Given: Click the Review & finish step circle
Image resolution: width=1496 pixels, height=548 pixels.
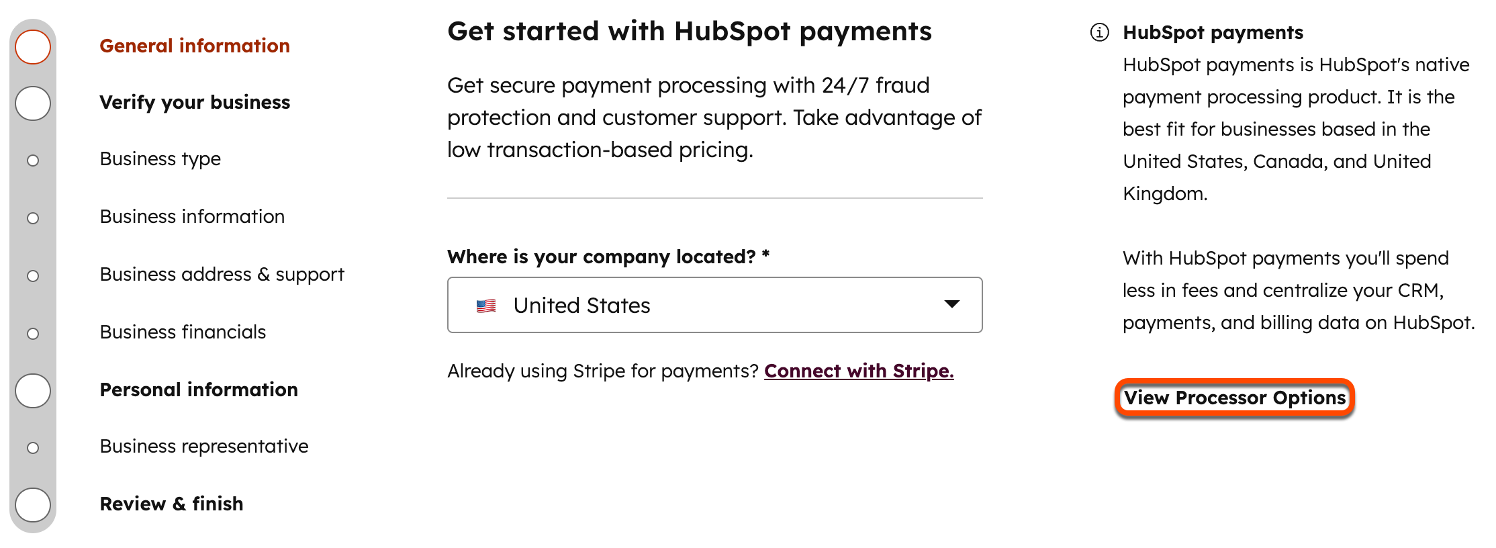Looking at the screenshot, I should click(32, 504).
